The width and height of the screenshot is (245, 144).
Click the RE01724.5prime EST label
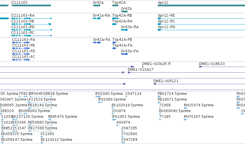pos(172,94)
